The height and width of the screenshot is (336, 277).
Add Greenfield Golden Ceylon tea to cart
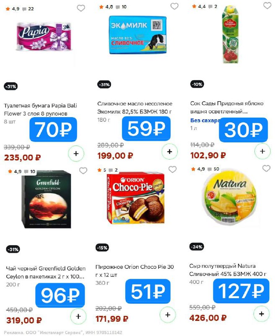[x=78, y=316]
